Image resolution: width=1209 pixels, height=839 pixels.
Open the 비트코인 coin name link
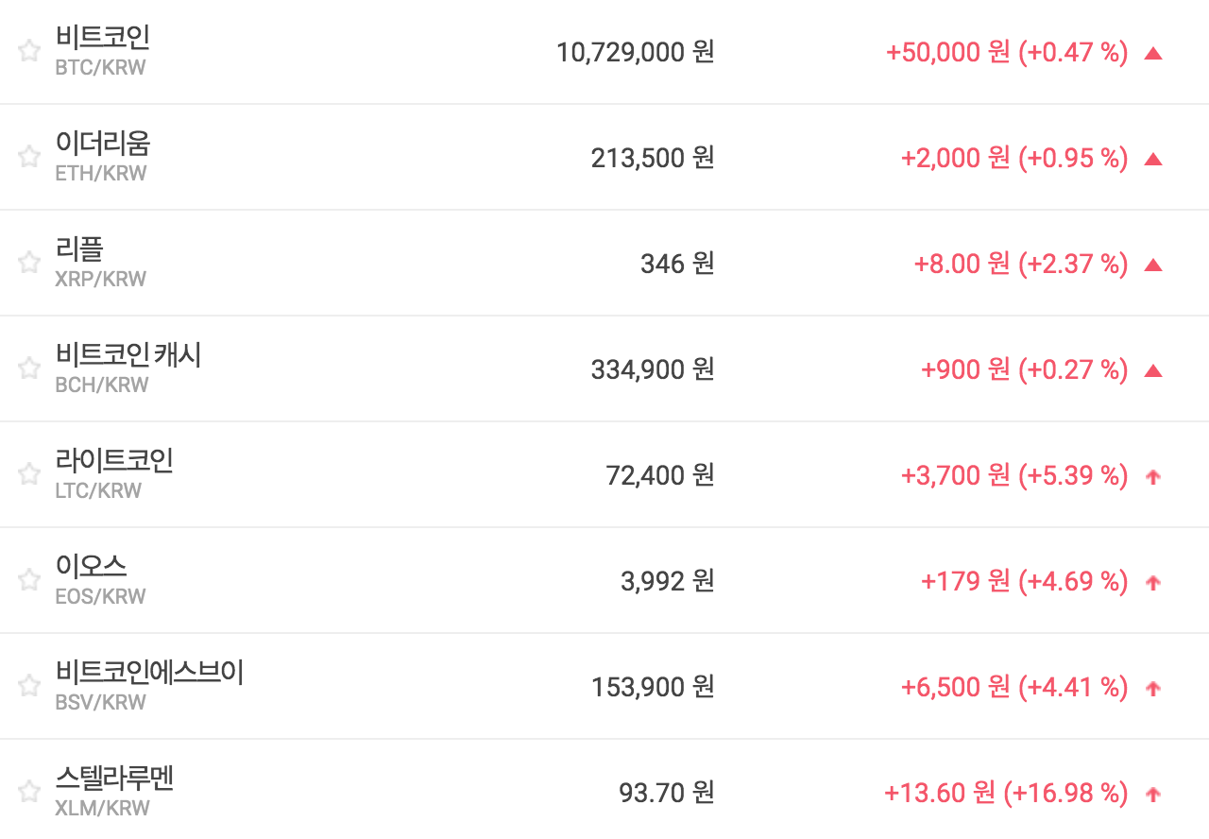click(x=102, y=38)
